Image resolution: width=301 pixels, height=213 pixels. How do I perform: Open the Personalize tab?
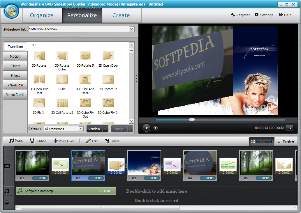point(82,15)
